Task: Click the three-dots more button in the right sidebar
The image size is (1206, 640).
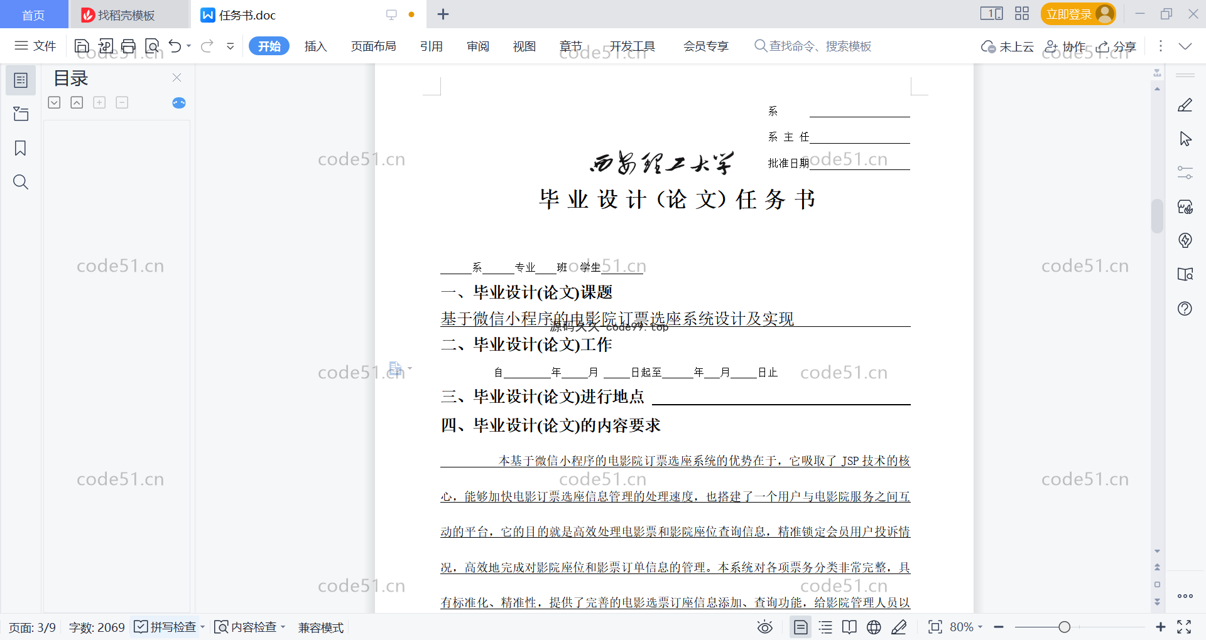Action: click(1185, 596)
